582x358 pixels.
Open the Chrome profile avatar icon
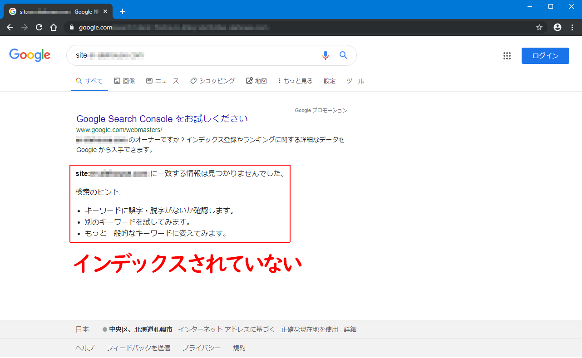[557, 27]
